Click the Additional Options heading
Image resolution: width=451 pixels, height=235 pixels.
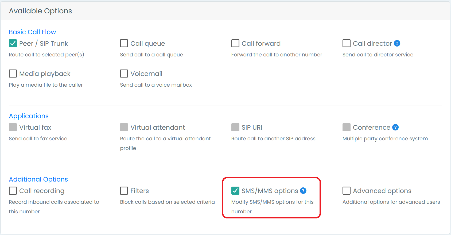click(38, 179)
